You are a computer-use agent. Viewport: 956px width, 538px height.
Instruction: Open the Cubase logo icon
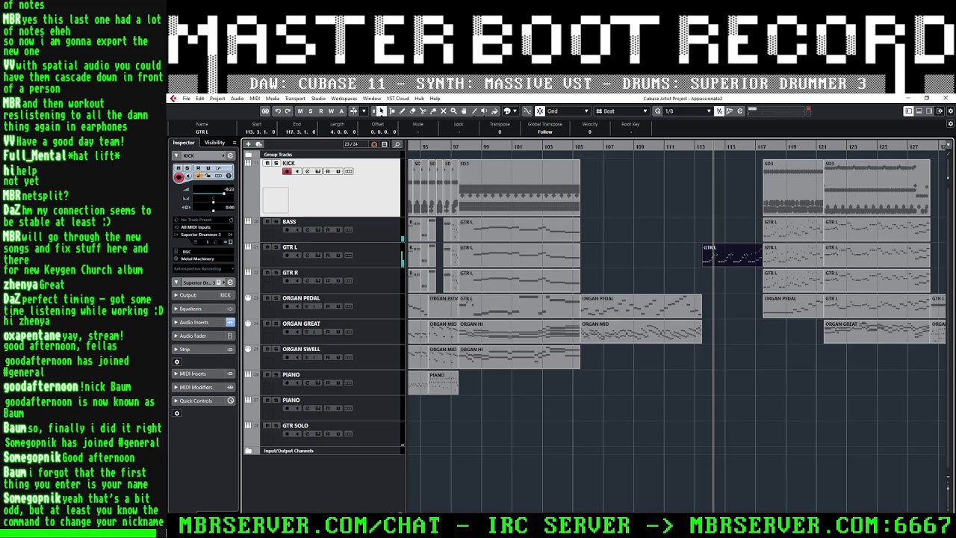pyautogui.click(x=173, y=98)
